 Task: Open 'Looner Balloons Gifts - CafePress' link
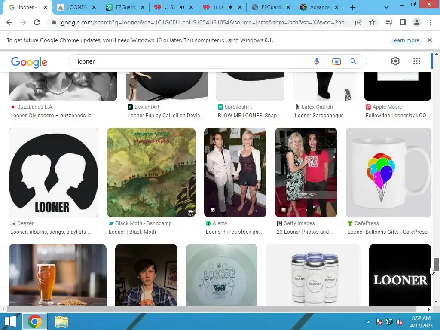click(x=387, y=232)
